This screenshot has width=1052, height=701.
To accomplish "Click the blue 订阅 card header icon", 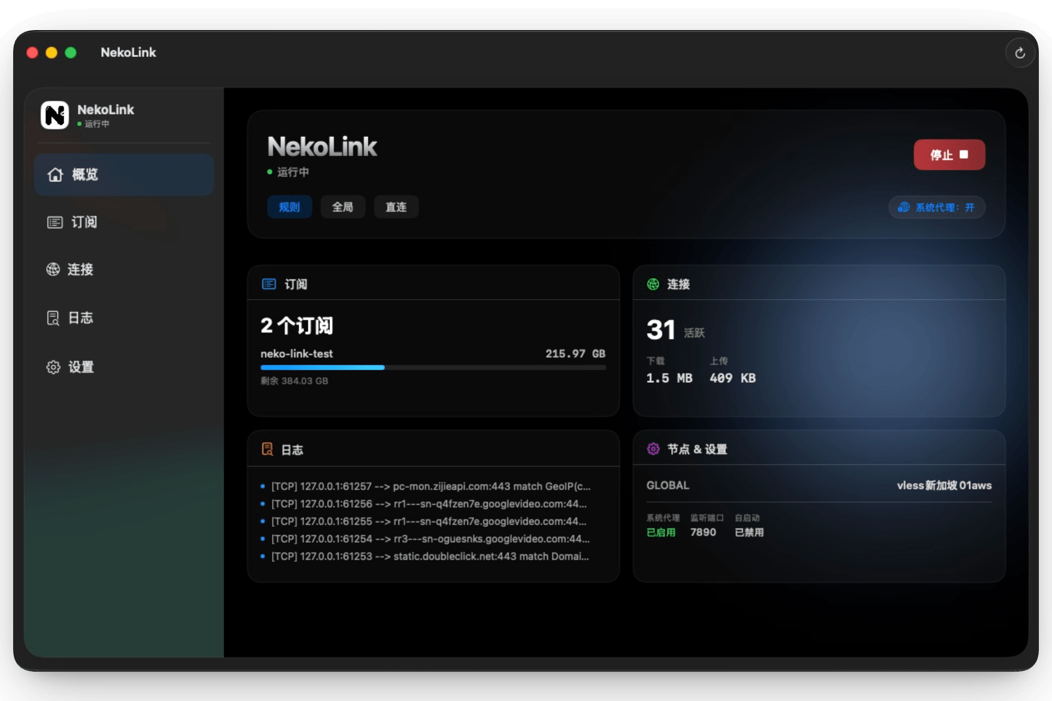I will point(269,284).
